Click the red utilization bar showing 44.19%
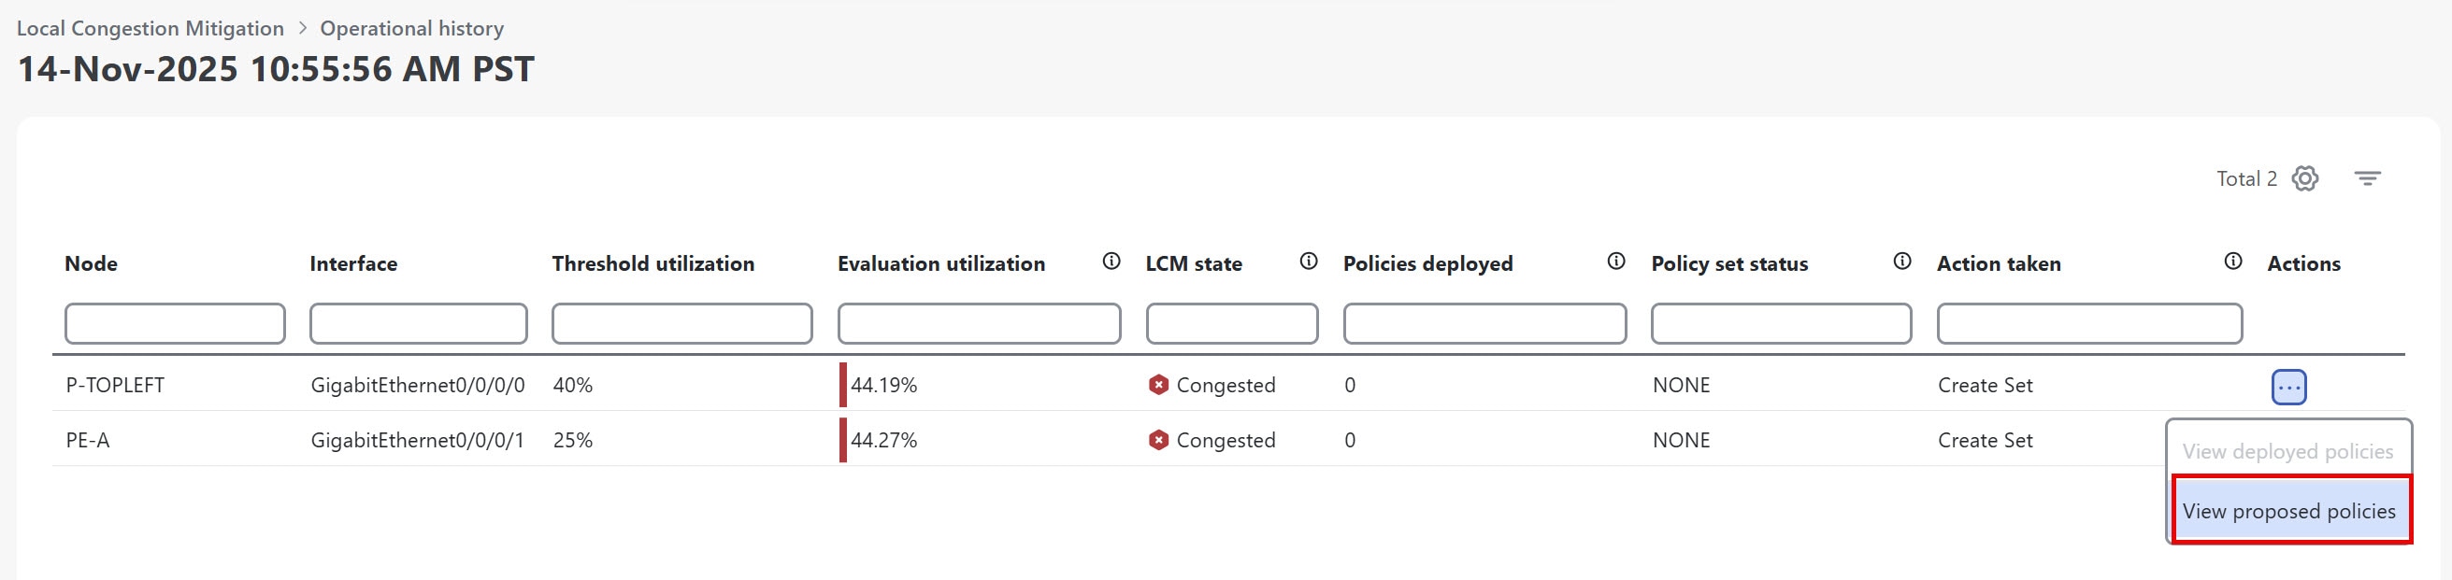The image size is (2452, 580). 844,385
